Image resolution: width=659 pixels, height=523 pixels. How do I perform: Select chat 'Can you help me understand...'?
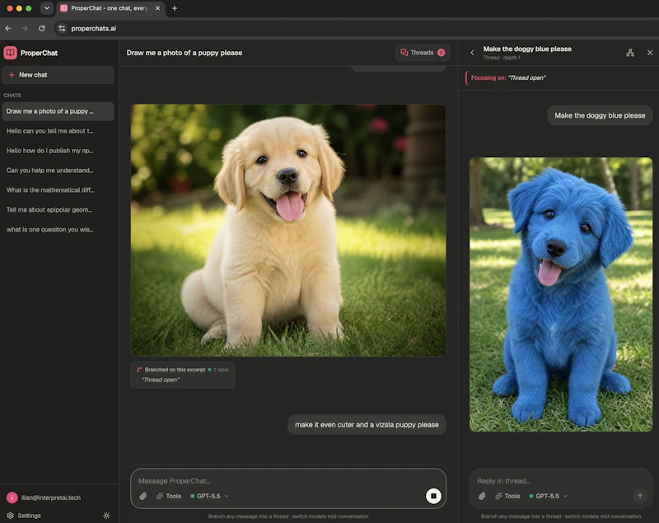[x=58, y=170]
